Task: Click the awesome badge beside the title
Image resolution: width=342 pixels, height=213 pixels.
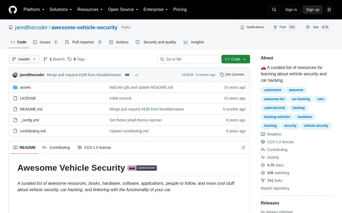Action: (x=142, y=168)
